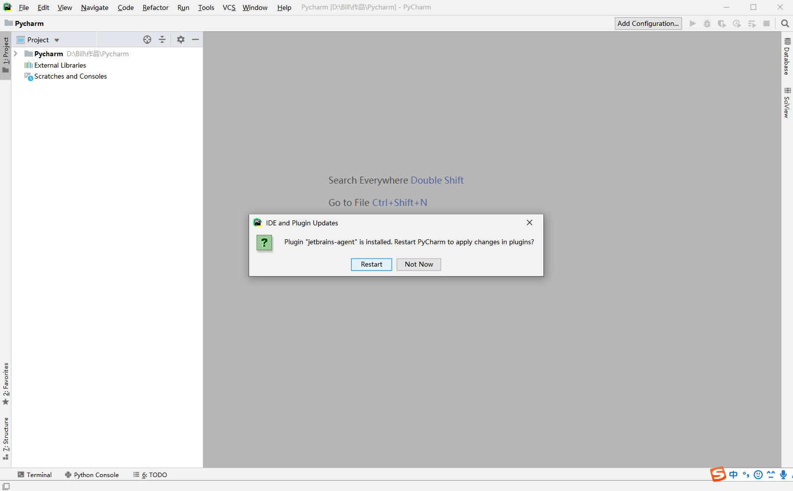Click the Sogou microphone voice input icon
Image resolution: width=793 pixels, height=491 pixels.
point(783,475)
